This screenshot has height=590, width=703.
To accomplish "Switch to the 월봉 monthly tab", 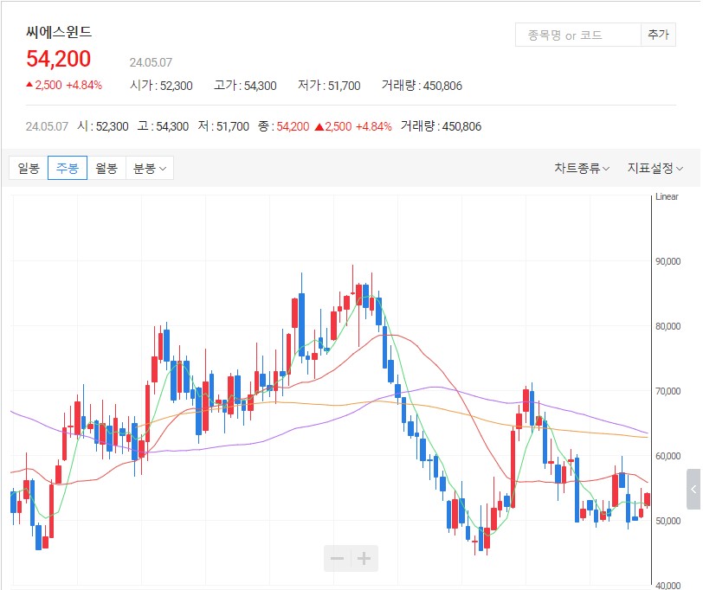I will pyautogui.click(x=106, y=169).
